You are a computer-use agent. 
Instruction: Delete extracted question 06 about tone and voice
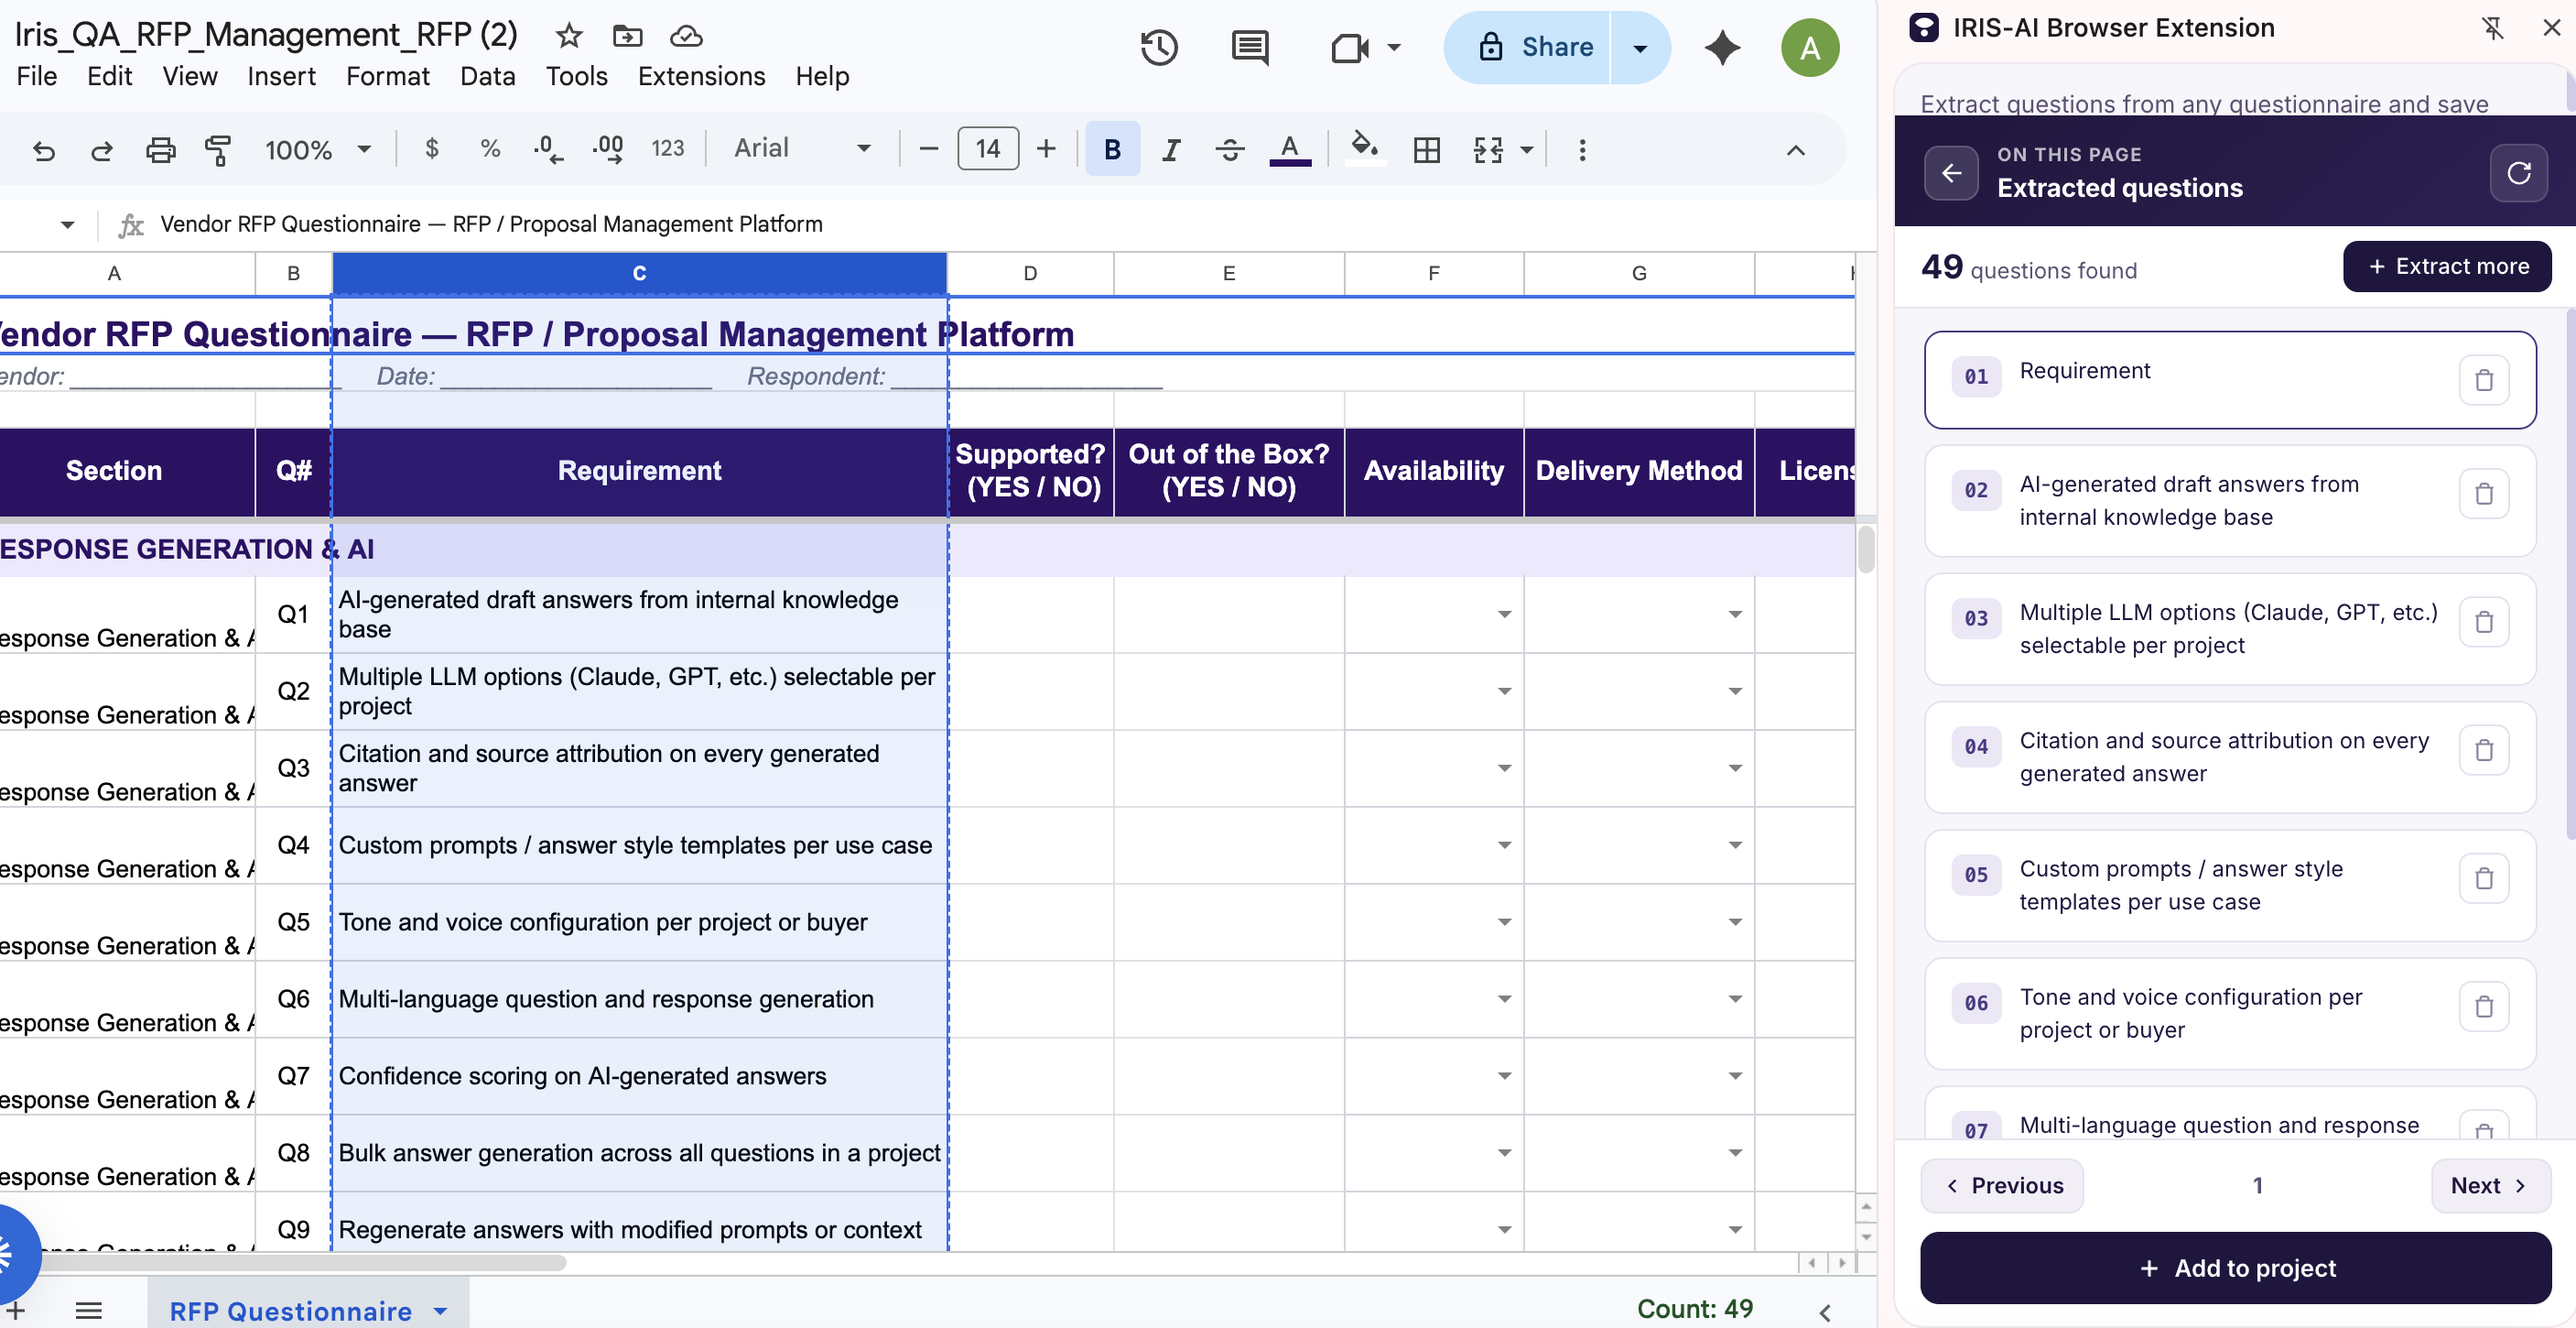pyautogui.click(x=2484, y=1006)
